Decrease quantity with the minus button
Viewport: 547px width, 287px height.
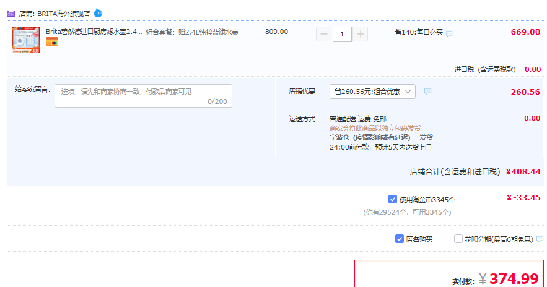click(x=324, y=34)
